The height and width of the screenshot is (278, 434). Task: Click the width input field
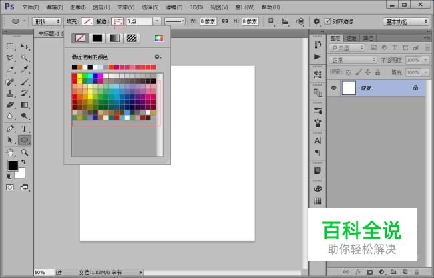pyautogui.click(x=208, y=21)
